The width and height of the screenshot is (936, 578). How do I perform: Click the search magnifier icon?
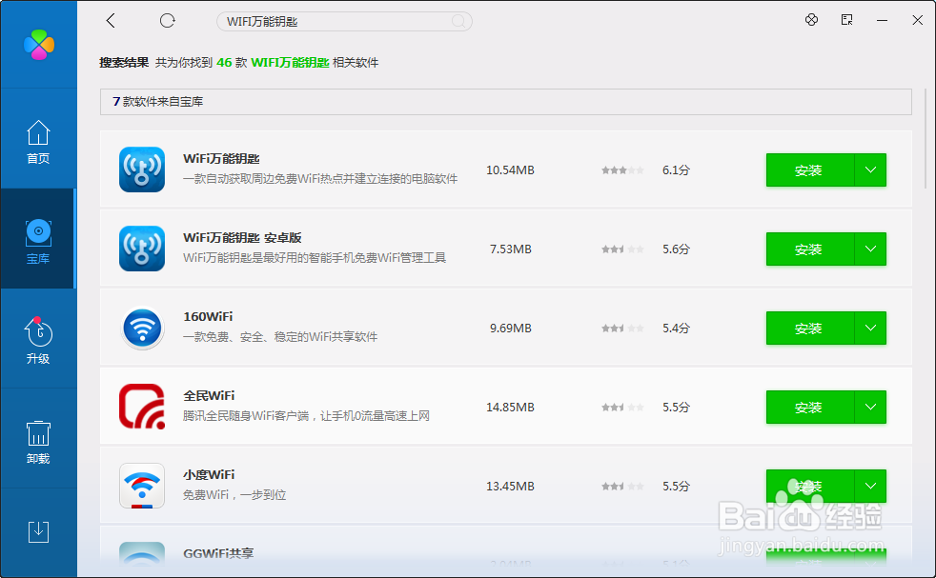coord(458,22)
